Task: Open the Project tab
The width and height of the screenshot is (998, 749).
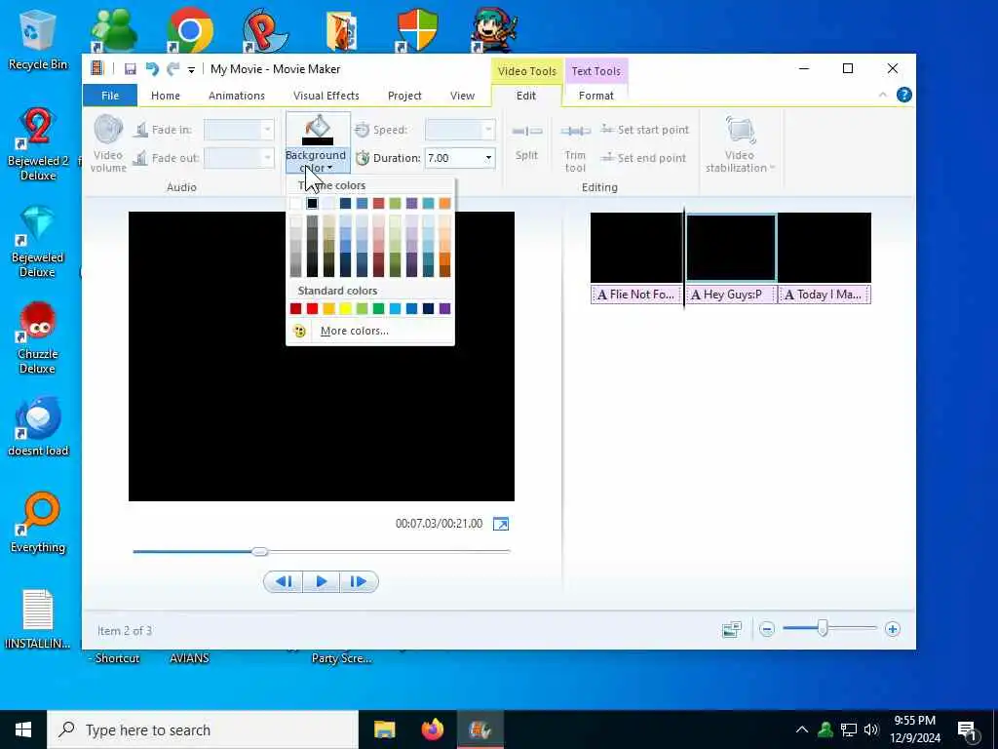Action: pos(404,96)
